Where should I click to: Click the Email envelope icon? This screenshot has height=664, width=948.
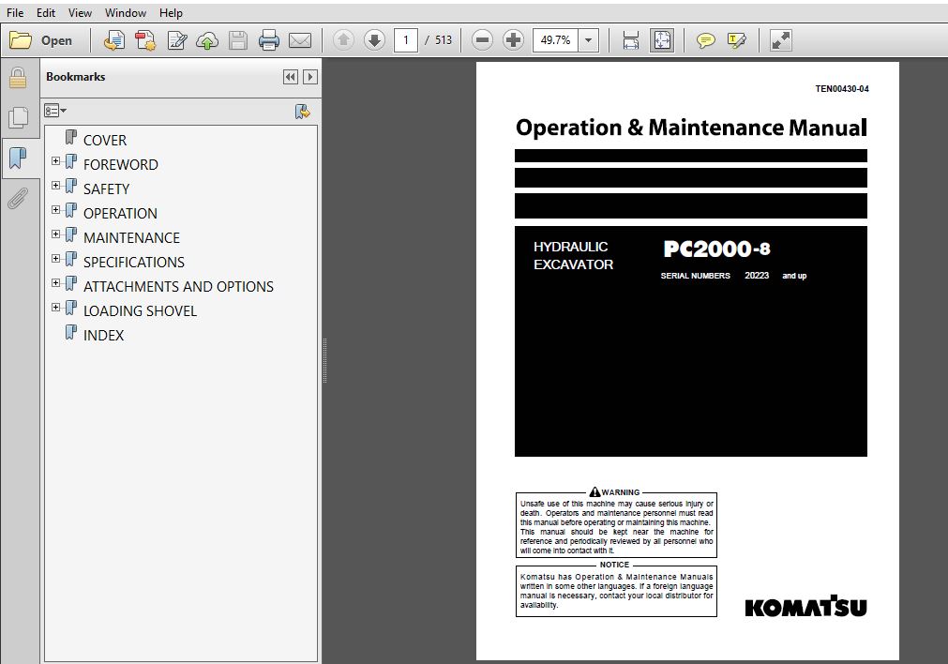coord(300,40)
